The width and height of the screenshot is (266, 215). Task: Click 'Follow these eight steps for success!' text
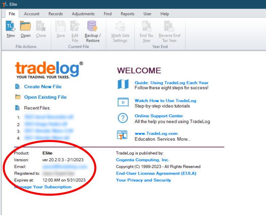(172, 88)
